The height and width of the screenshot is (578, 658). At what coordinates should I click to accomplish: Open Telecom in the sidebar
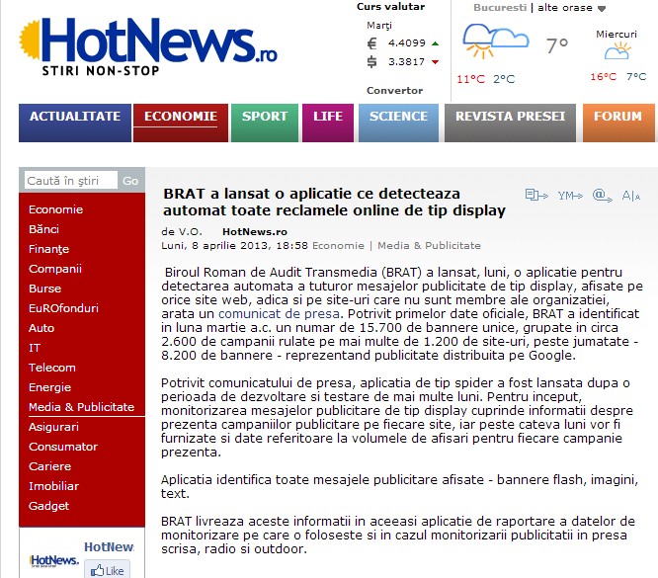(52, 368)
